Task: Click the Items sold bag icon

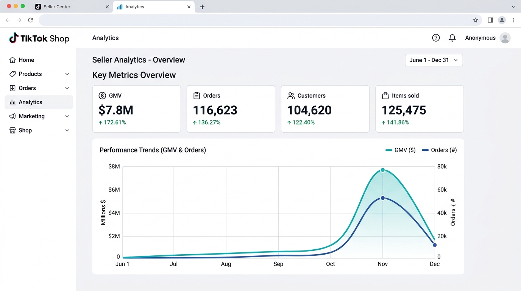Action: click(x=385, y=96)
